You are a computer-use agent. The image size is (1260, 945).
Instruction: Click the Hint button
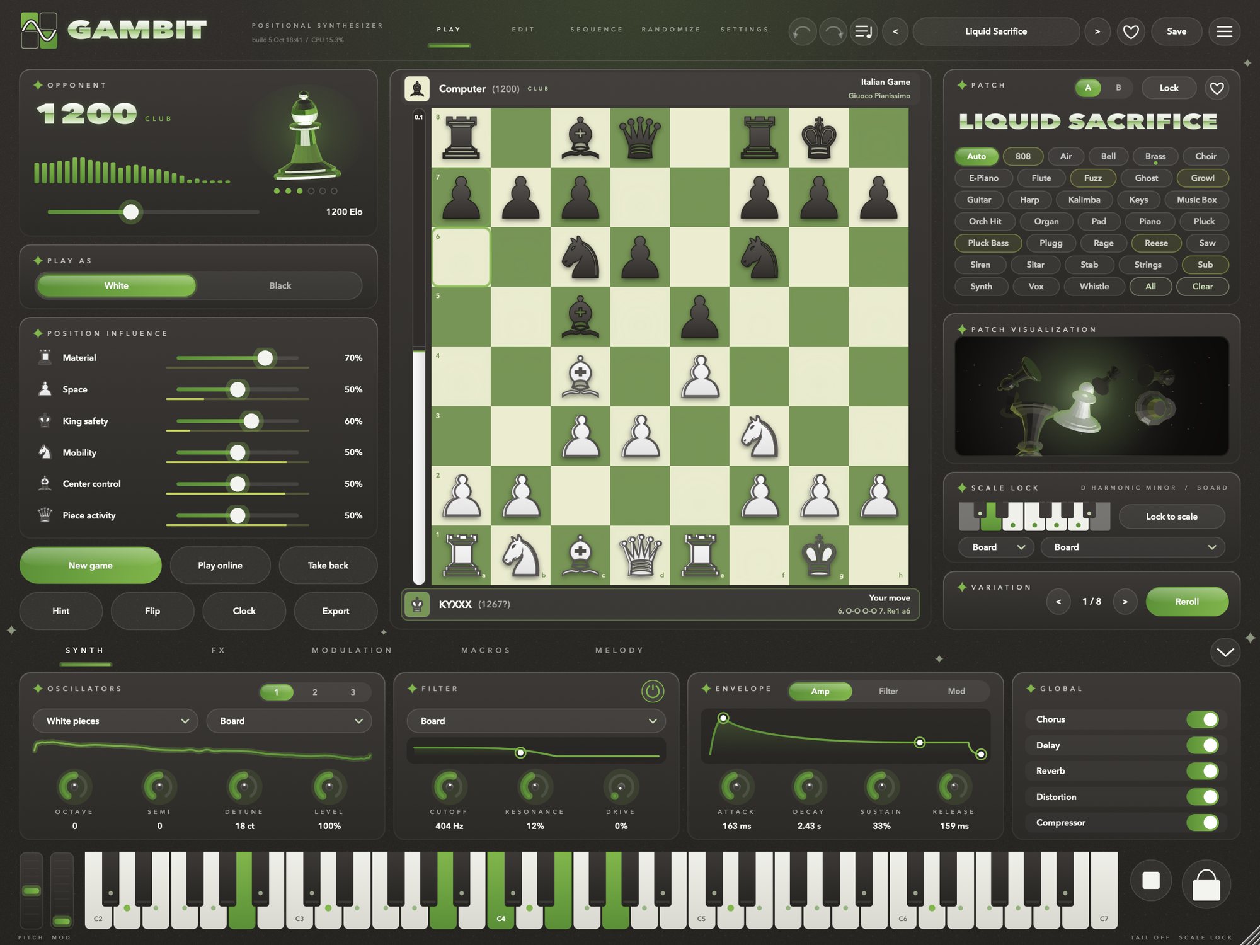tap(61, 611)
